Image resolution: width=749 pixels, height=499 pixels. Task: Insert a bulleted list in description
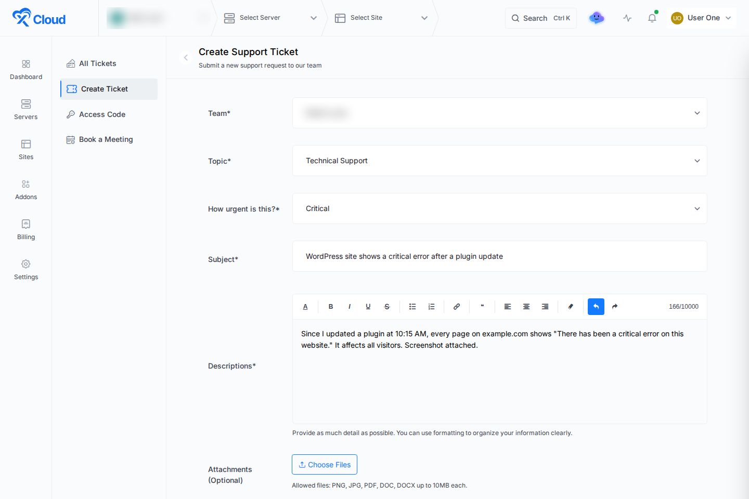point(412,307)
